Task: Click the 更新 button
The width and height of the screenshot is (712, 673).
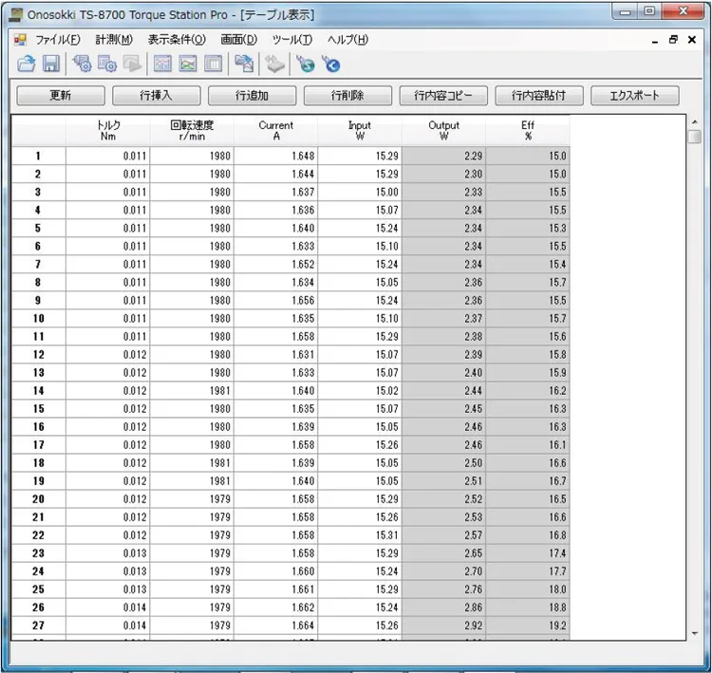Action: 61,95
